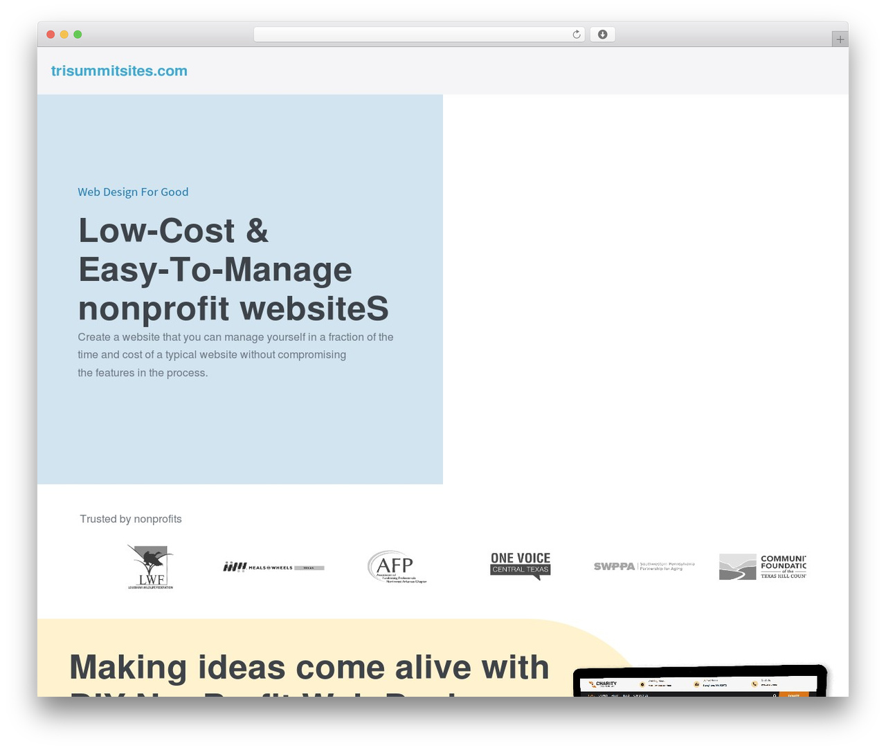Maximize the window using the green button

click(x=78, y=35)
